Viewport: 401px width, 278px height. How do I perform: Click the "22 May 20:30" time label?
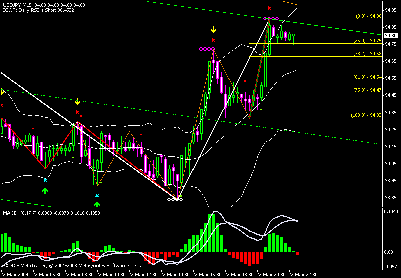[x=271, y=274]
